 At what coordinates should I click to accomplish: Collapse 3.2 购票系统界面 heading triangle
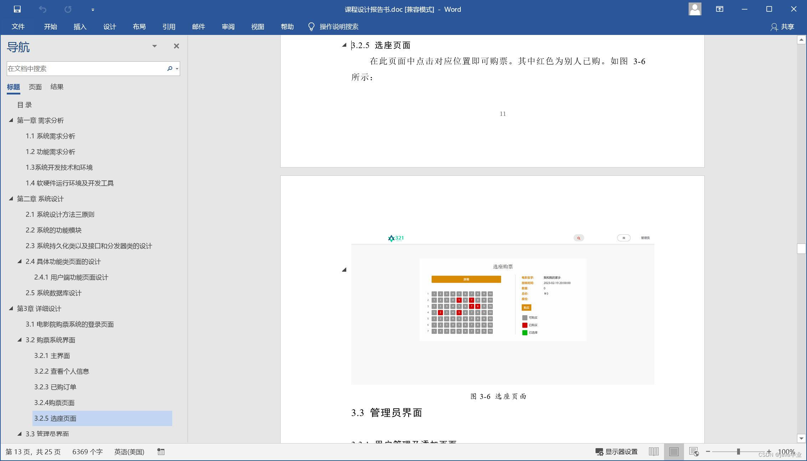[x=20, y=340]
